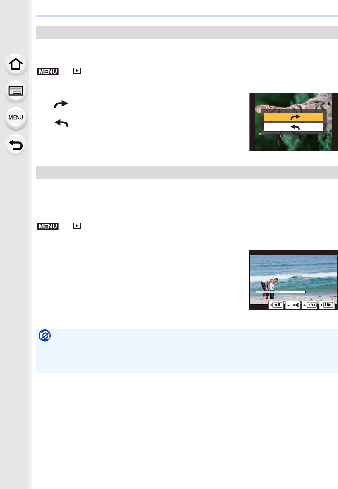338x489 pixels.
Task: Open the sidebar MENU list button
Action: pos(16,118)
